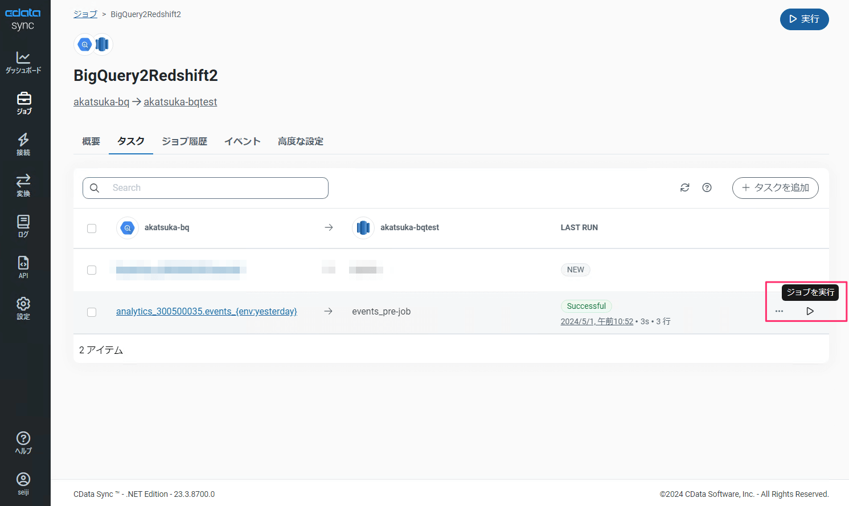Switch to the ジョブ履歴 tab
The image size is (849, 506).
tap(184, 141)
